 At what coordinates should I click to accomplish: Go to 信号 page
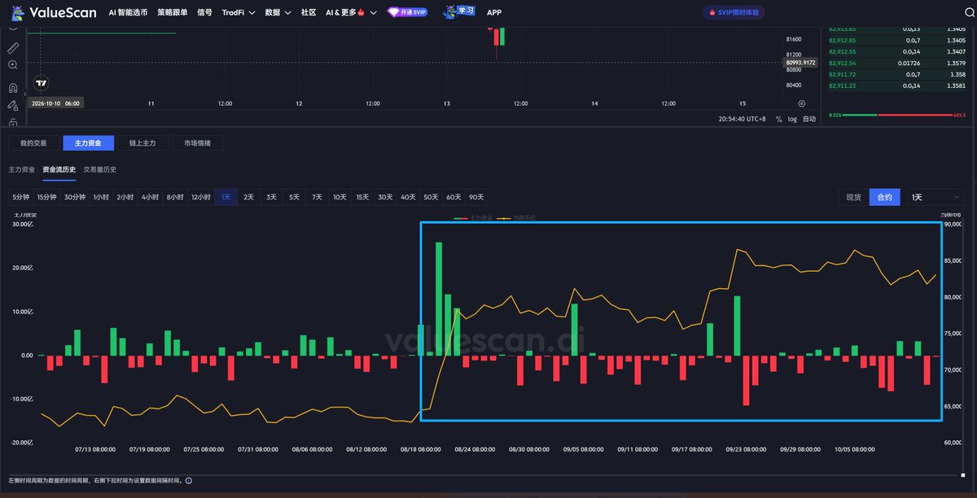[x=204, y=13]
